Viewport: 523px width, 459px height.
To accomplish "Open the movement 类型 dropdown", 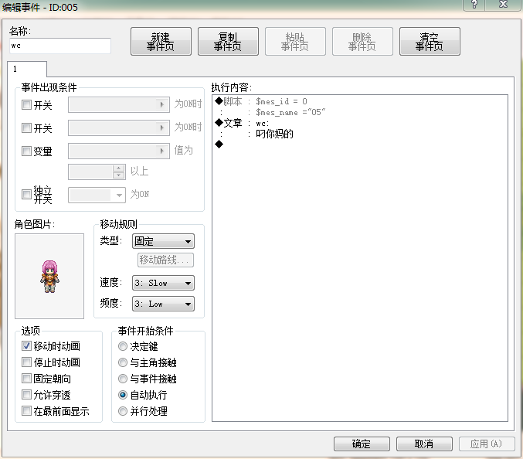I will tap(163, 241).
